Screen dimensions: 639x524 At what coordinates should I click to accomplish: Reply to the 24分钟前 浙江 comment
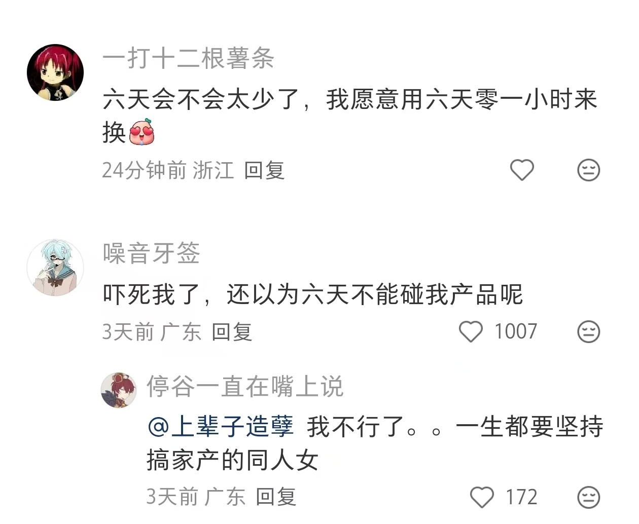coord(264,170)
